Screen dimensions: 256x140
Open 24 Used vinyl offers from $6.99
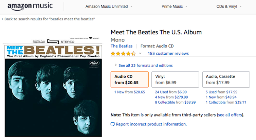click(x=171, y=92)
